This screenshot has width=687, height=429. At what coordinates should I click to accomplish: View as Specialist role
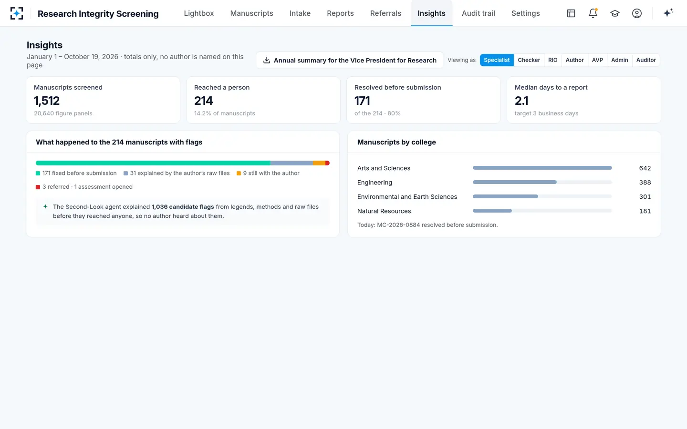pos(497,60)
